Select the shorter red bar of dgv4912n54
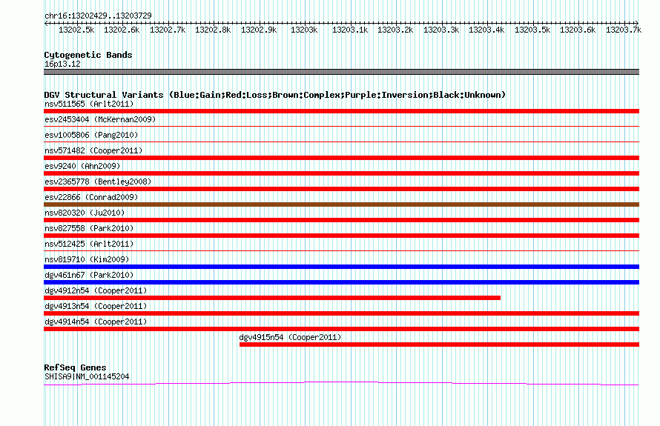This screenshot has height=426, width=660. click(x=272, y=298)
